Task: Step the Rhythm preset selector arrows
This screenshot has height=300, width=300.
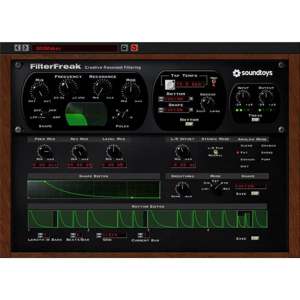Action: coord(161,99)
